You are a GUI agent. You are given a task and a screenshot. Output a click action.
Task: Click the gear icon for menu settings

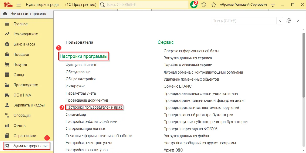[289, 21]
